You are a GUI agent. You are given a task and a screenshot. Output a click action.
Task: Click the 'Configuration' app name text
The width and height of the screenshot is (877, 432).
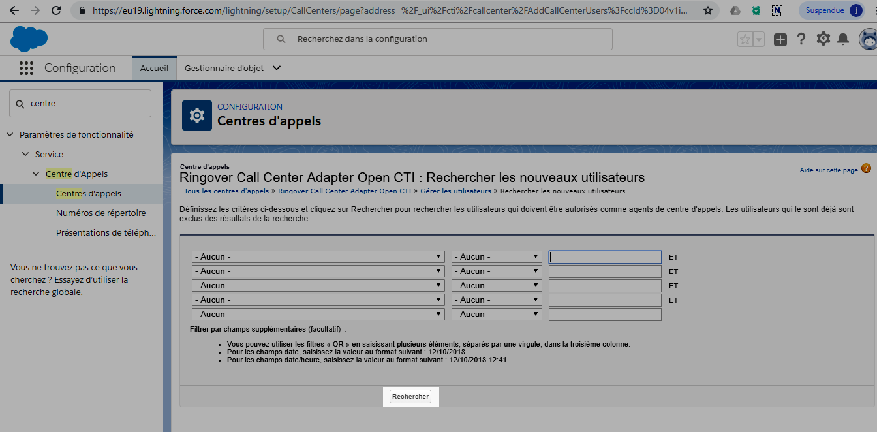pos(80,68)
